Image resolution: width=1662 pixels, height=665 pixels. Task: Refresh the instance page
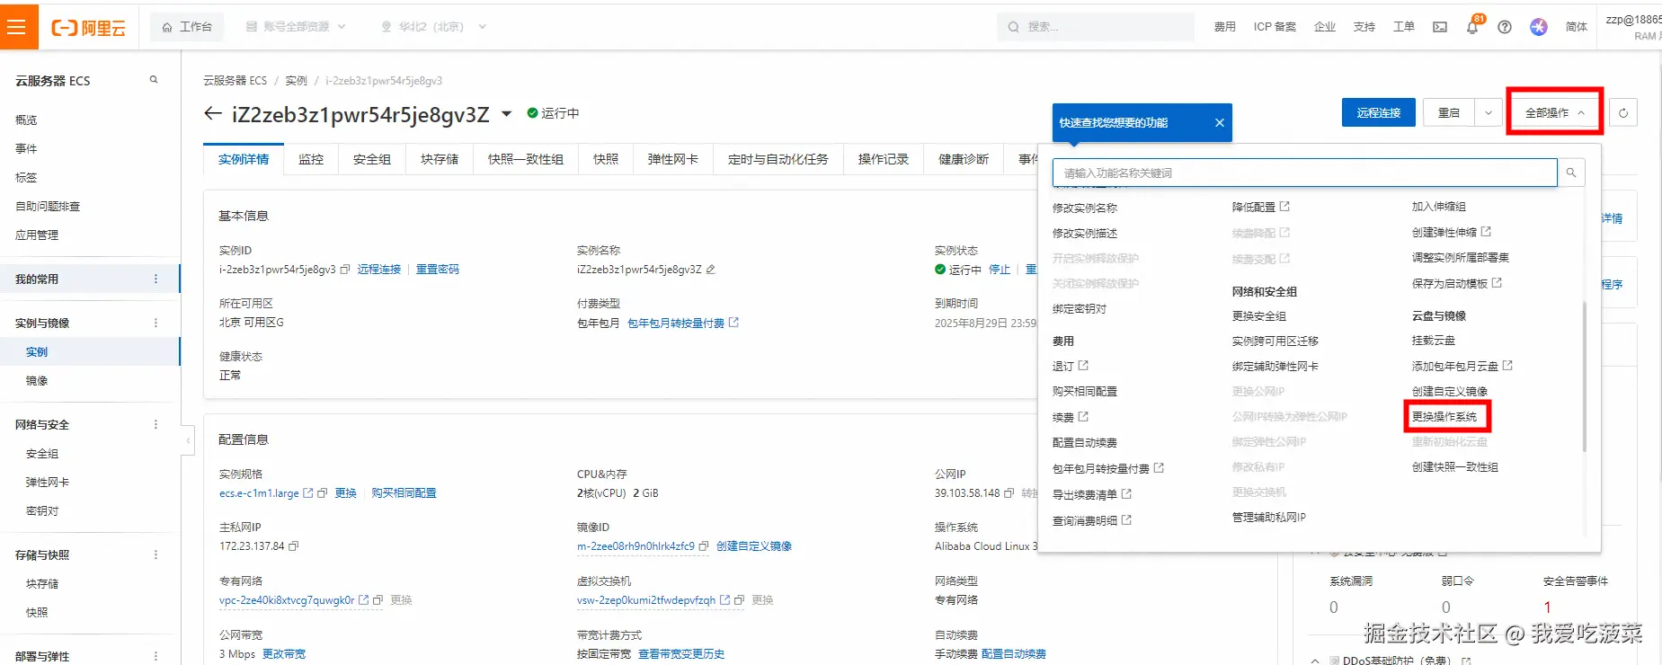pos(1623,113)
